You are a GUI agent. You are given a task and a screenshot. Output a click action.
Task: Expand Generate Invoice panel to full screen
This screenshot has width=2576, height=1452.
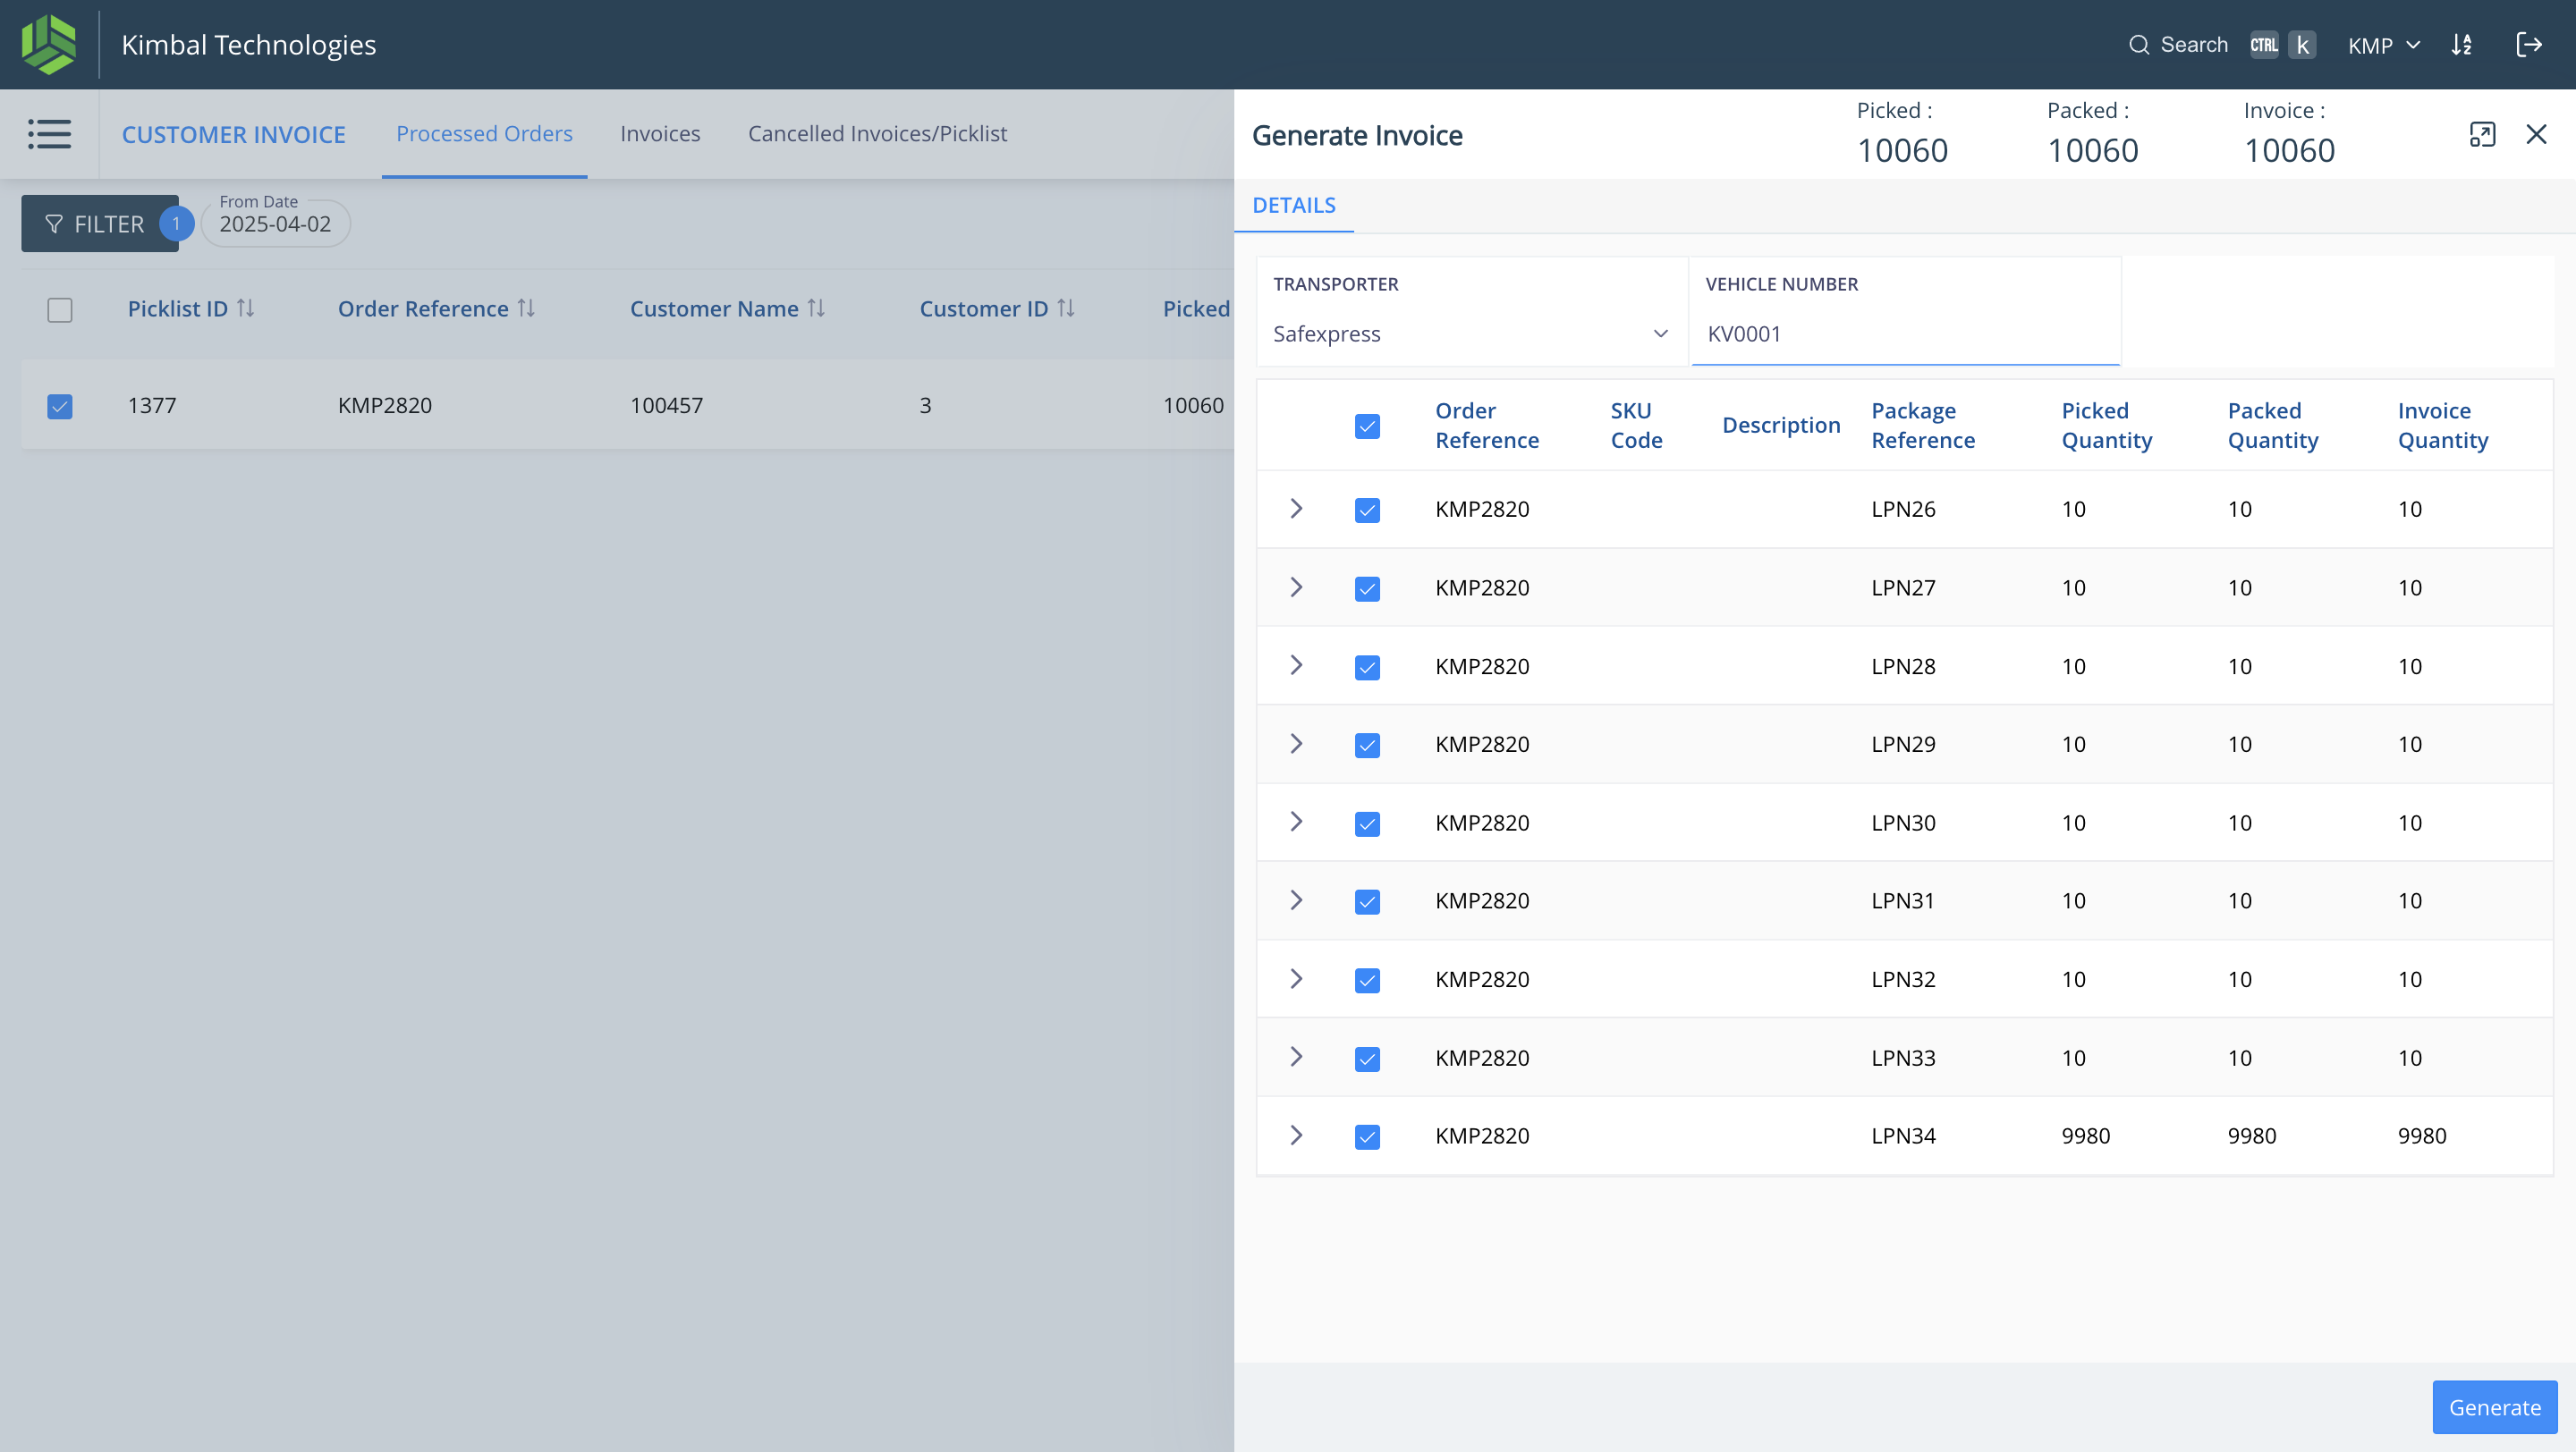point(2482,134)
